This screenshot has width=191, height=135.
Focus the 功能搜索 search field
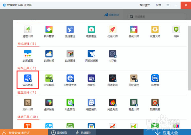pos(157,17)
